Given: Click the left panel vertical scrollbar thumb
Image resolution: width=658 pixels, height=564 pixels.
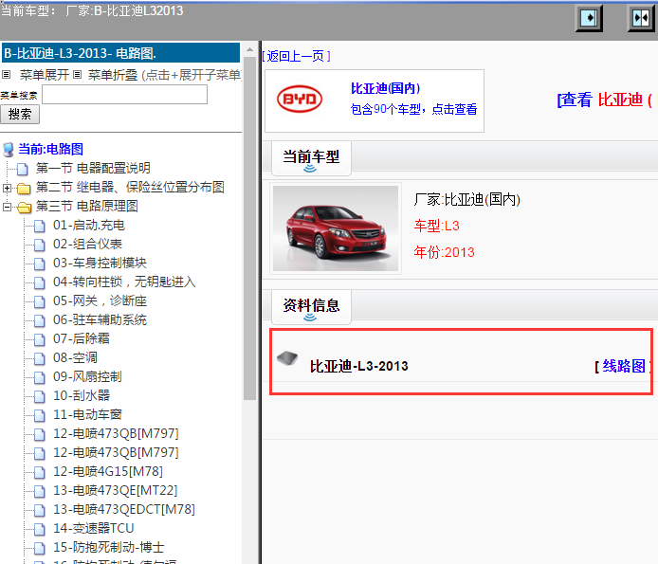Looking at the screenshot, I should coord(249,228).
